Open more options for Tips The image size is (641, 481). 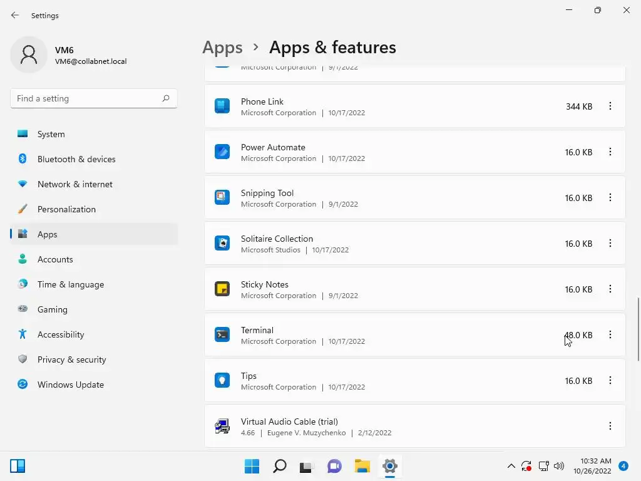[610, 380]
